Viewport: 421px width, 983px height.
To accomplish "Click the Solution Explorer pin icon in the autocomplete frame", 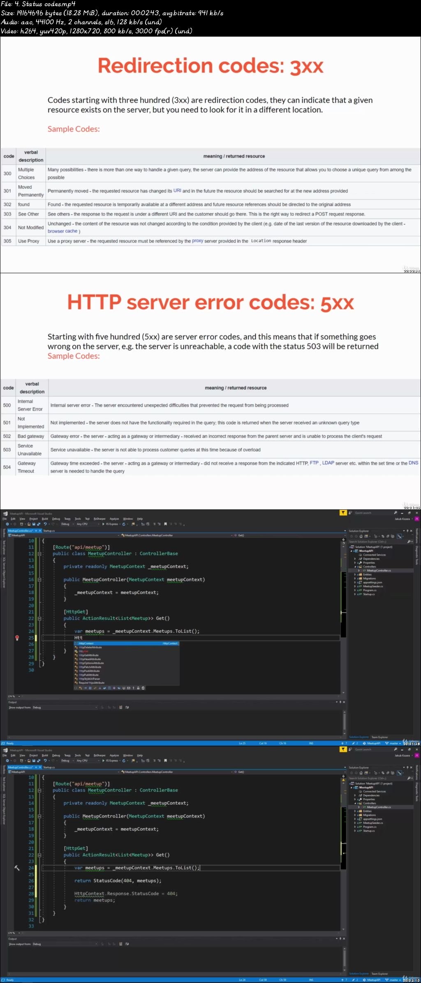I will coord(407,531).
